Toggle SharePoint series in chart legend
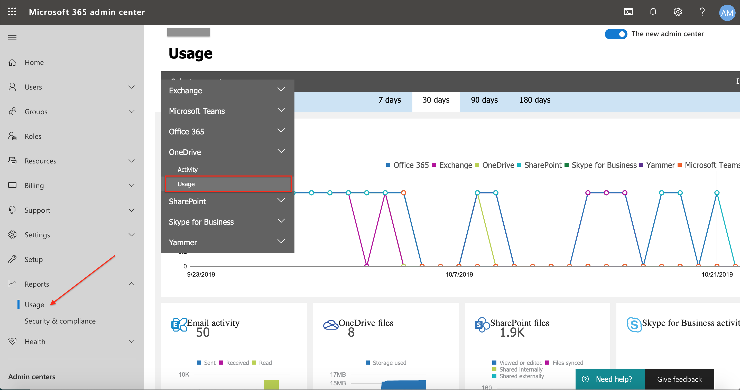Screen dimensions: 740x390 pyautogui.click(x=539, y=165)
